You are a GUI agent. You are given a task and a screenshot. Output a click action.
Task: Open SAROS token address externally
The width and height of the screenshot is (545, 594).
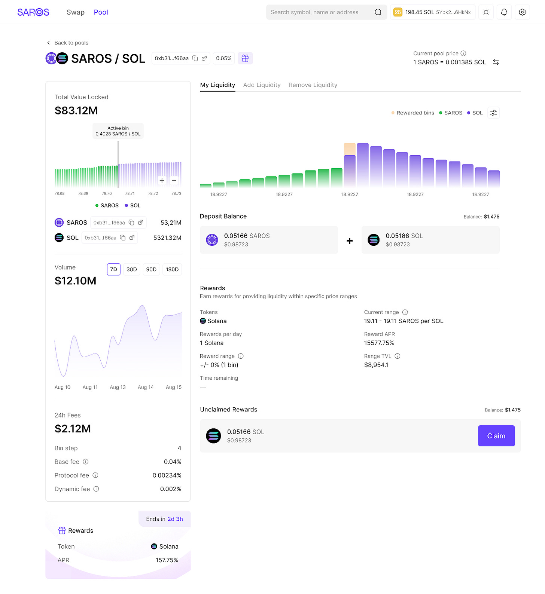point(140,223)
